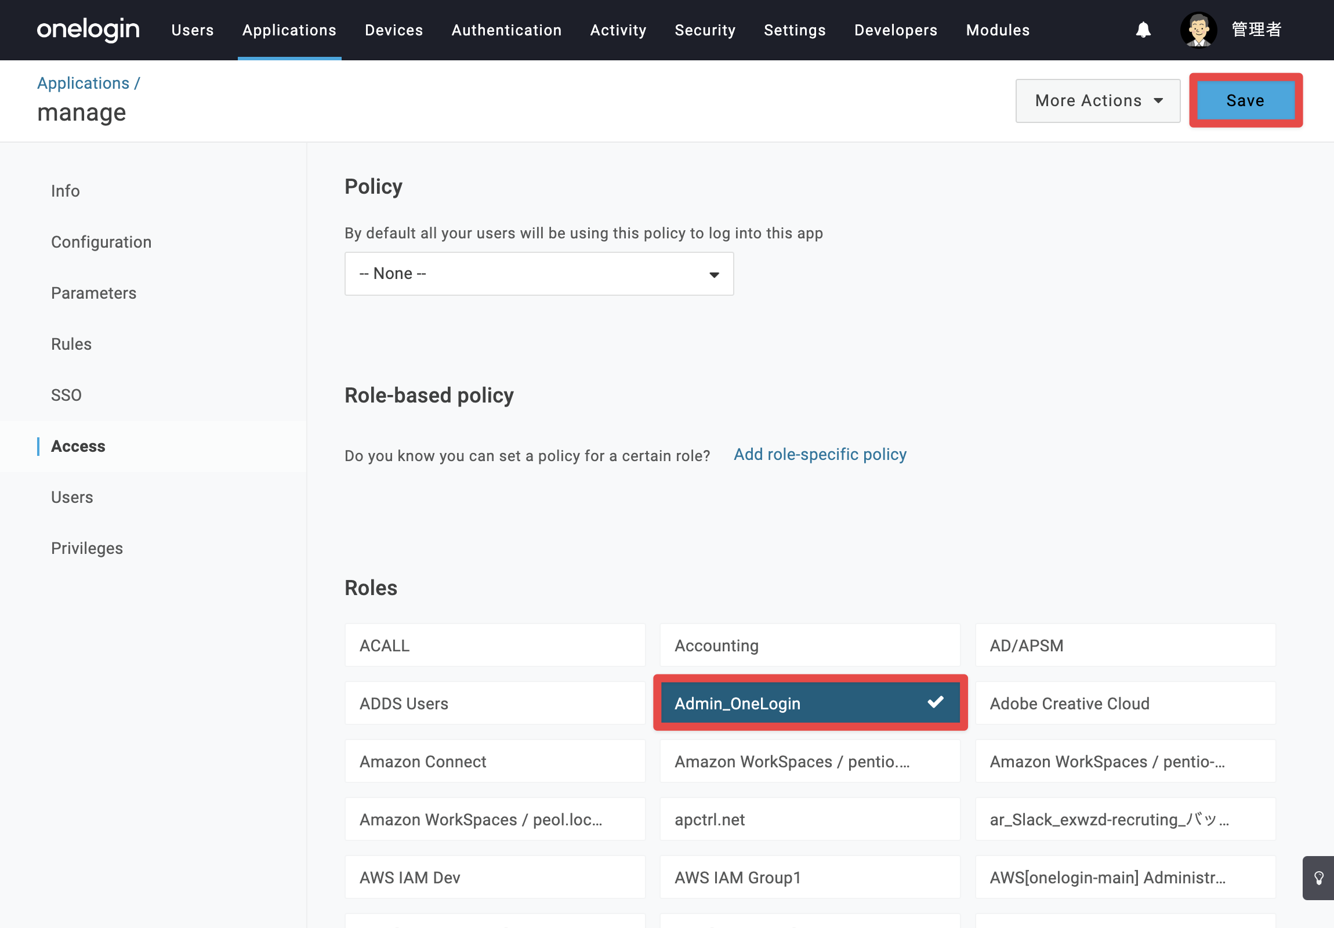Toggle the AWS IAM Group1 role

(810, 878)
